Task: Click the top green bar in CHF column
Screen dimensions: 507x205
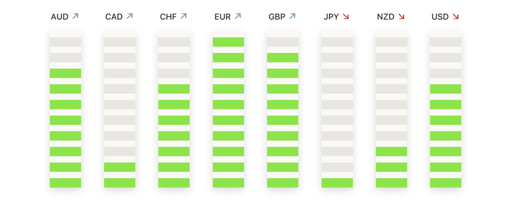Action: click(174, 89)
